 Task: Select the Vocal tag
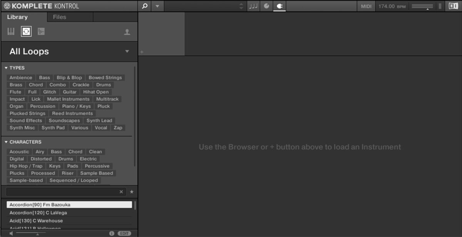point(101,128)
